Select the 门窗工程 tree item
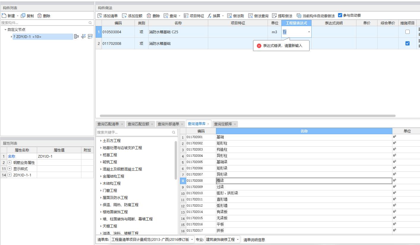This screenshot has width=420, height=245. click(x=110, y=191)
